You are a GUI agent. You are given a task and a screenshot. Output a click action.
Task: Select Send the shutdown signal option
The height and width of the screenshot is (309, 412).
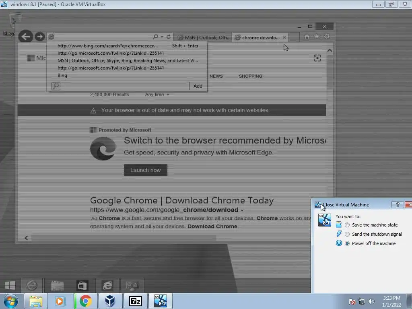347,234
